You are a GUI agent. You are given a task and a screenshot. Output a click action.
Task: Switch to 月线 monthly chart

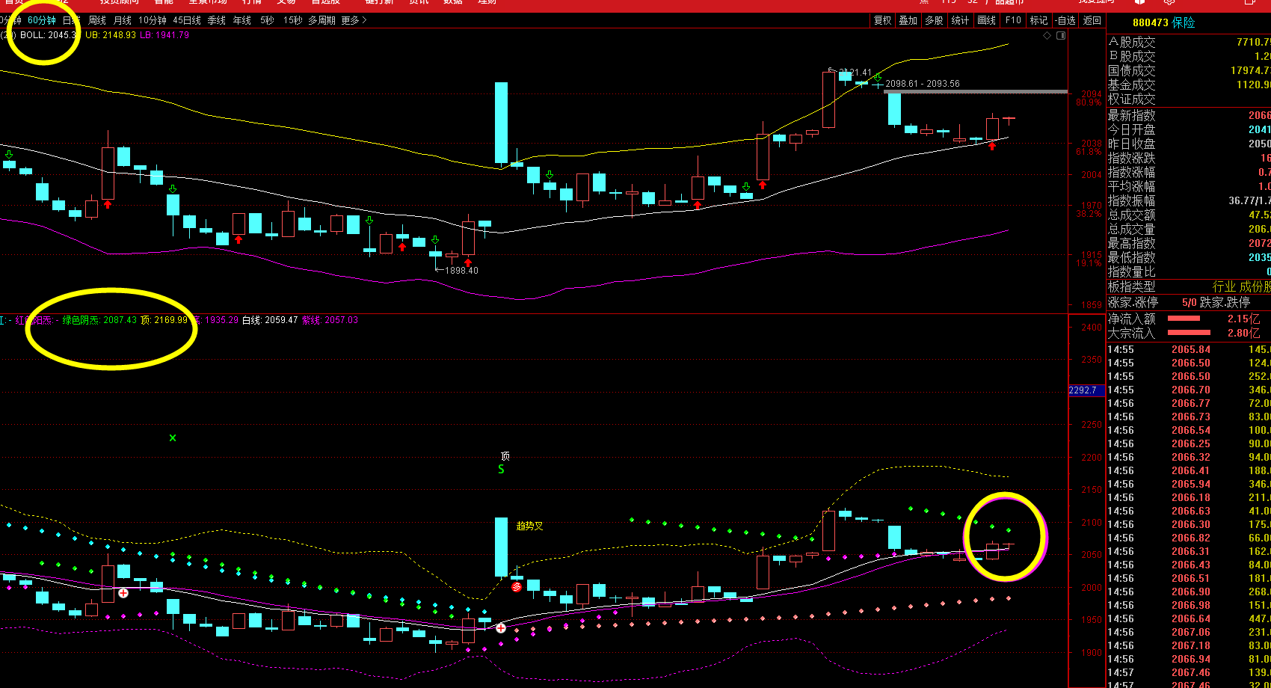(123, 20)
